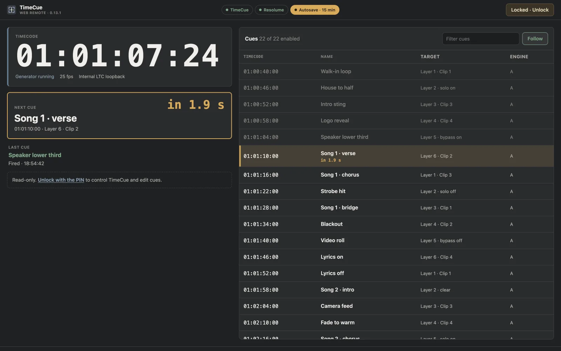
Task: Click the Speaker lower third last cue name
Action: pyautogui.click(x=35, y=155)
